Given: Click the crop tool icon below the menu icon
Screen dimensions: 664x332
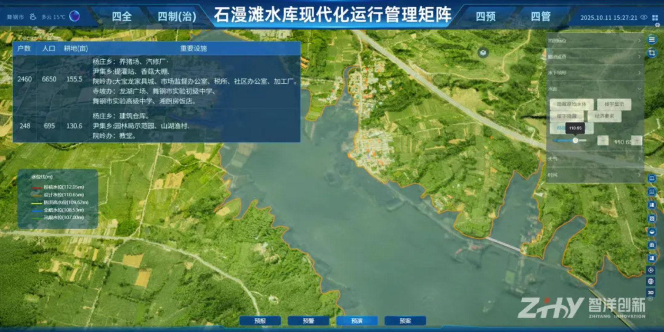Looking at the screenshot, I should [x=652, y=53].
